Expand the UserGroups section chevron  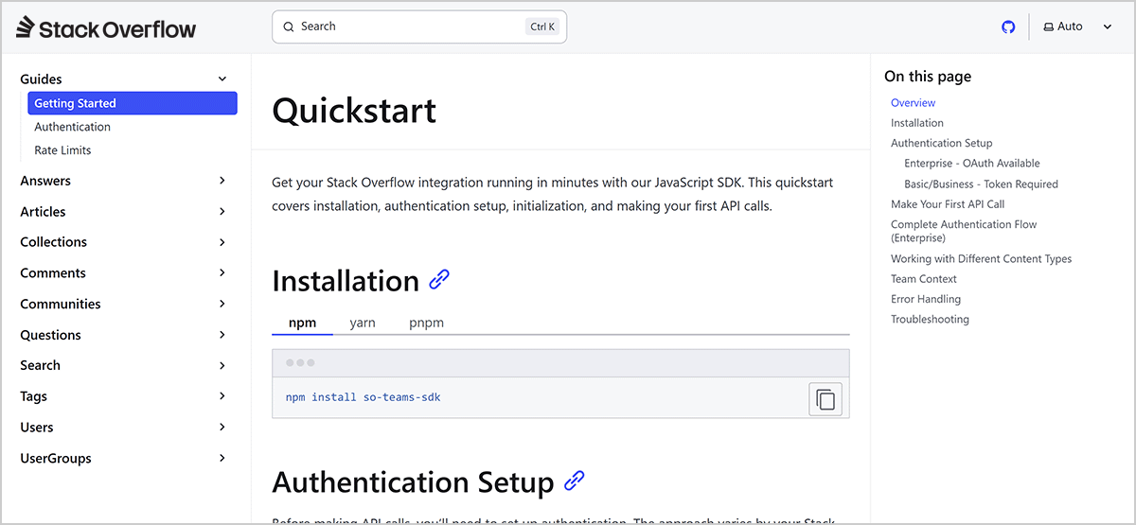click(222, 458)
